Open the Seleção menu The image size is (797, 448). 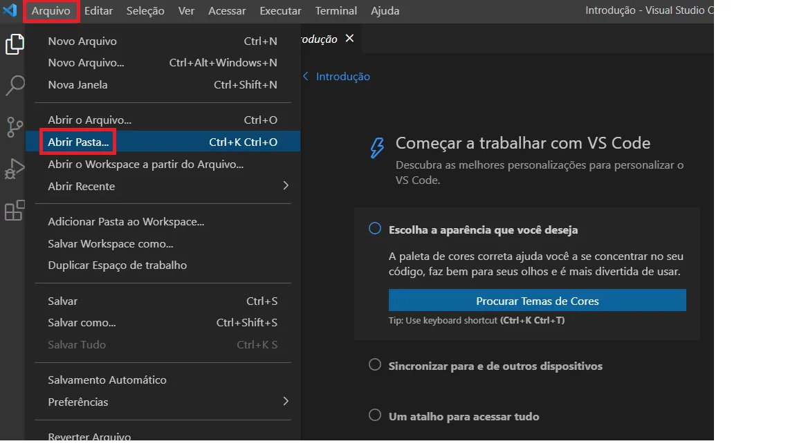[x=145, y=10]
